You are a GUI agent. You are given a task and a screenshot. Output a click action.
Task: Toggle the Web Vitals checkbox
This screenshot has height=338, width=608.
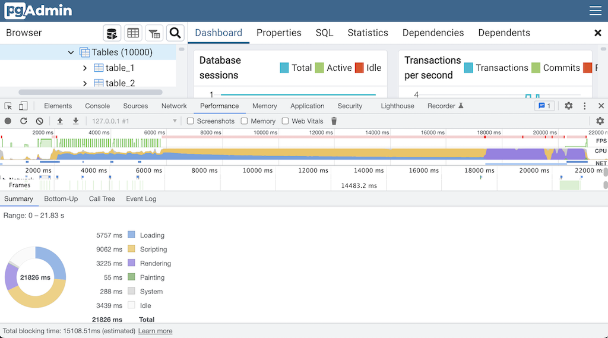(x=285, y=121)
